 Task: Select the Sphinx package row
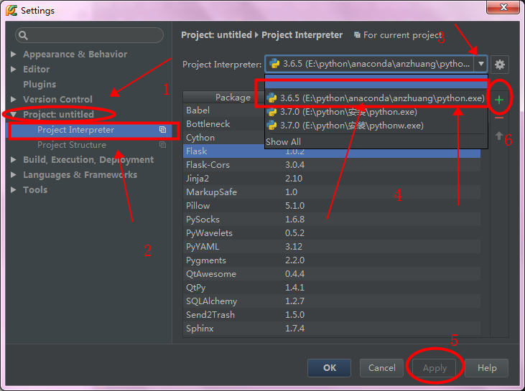tap(332, 329)
